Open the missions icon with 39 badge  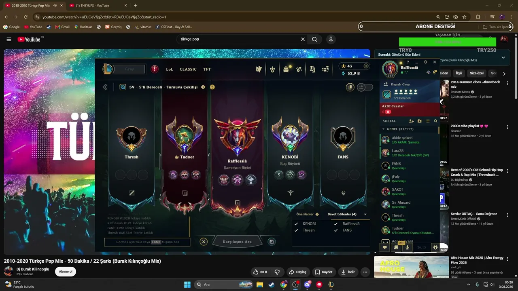[x=396, y=247]
